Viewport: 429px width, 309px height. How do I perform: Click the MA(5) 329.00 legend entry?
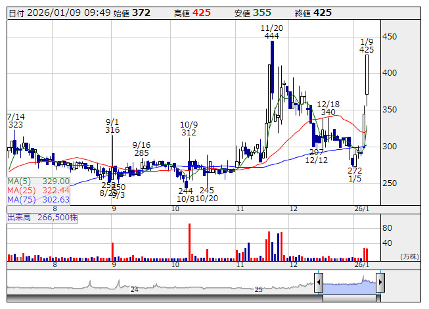[38, 181]
